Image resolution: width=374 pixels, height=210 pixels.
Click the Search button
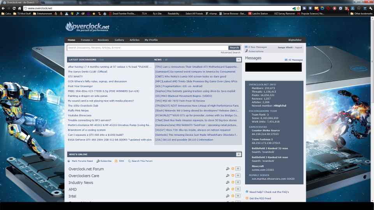pos(234,47)
